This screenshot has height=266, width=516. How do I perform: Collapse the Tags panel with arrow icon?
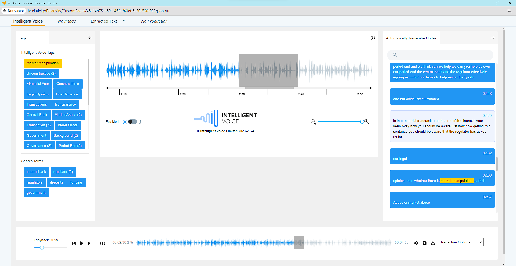(90, 38)
